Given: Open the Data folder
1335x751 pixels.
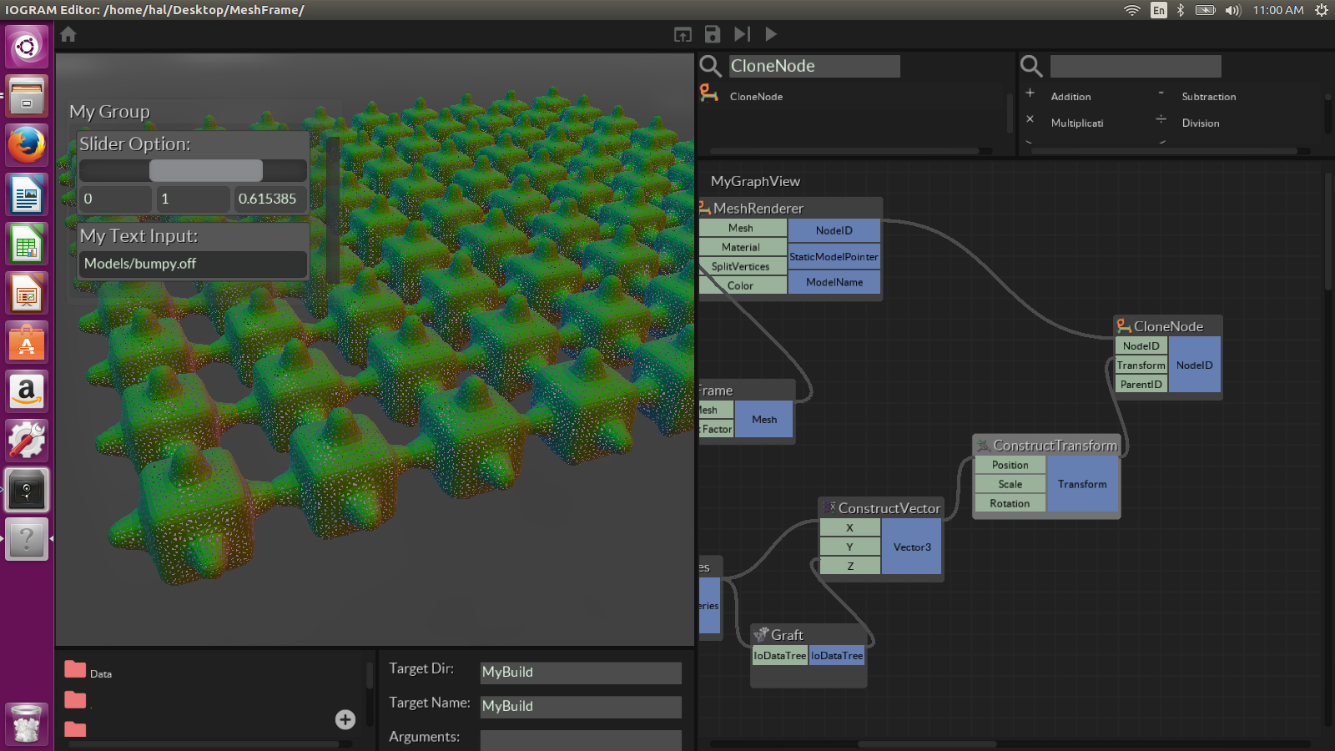Looking at the screenshot, I should point(76,670).
